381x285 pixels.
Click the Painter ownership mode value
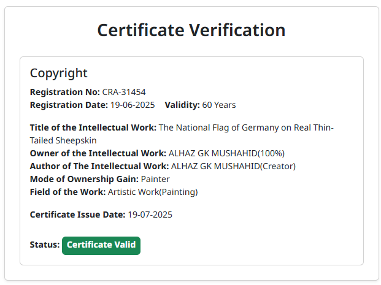pos(155,179)
